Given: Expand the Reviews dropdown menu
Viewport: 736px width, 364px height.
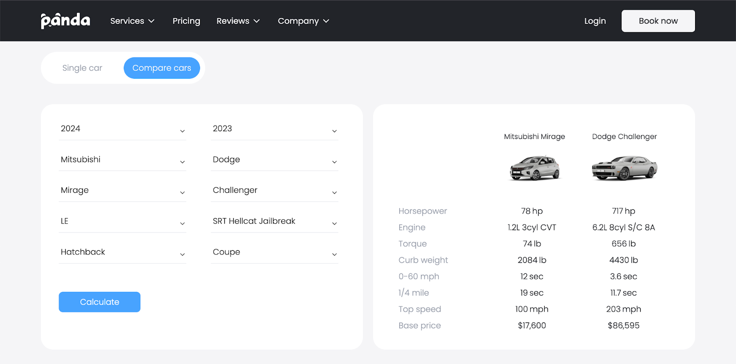Looking at the screenshot, I should pos(238,21).
